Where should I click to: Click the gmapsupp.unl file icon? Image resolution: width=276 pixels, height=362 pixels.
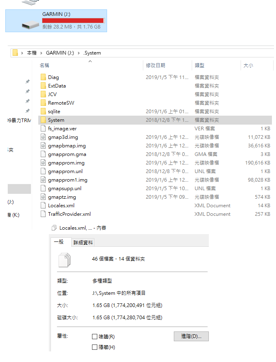coord(43,188)
